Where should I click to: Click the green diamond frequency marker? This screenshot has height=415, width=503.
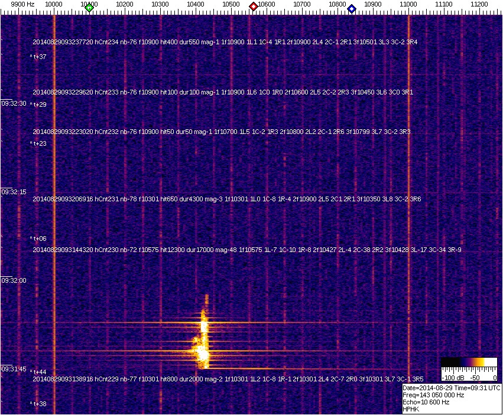tap(89, 8)
